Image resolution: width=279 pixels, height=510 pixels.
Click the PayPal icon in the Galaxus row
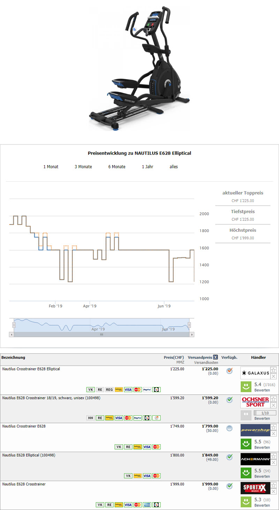click(147, 389)
